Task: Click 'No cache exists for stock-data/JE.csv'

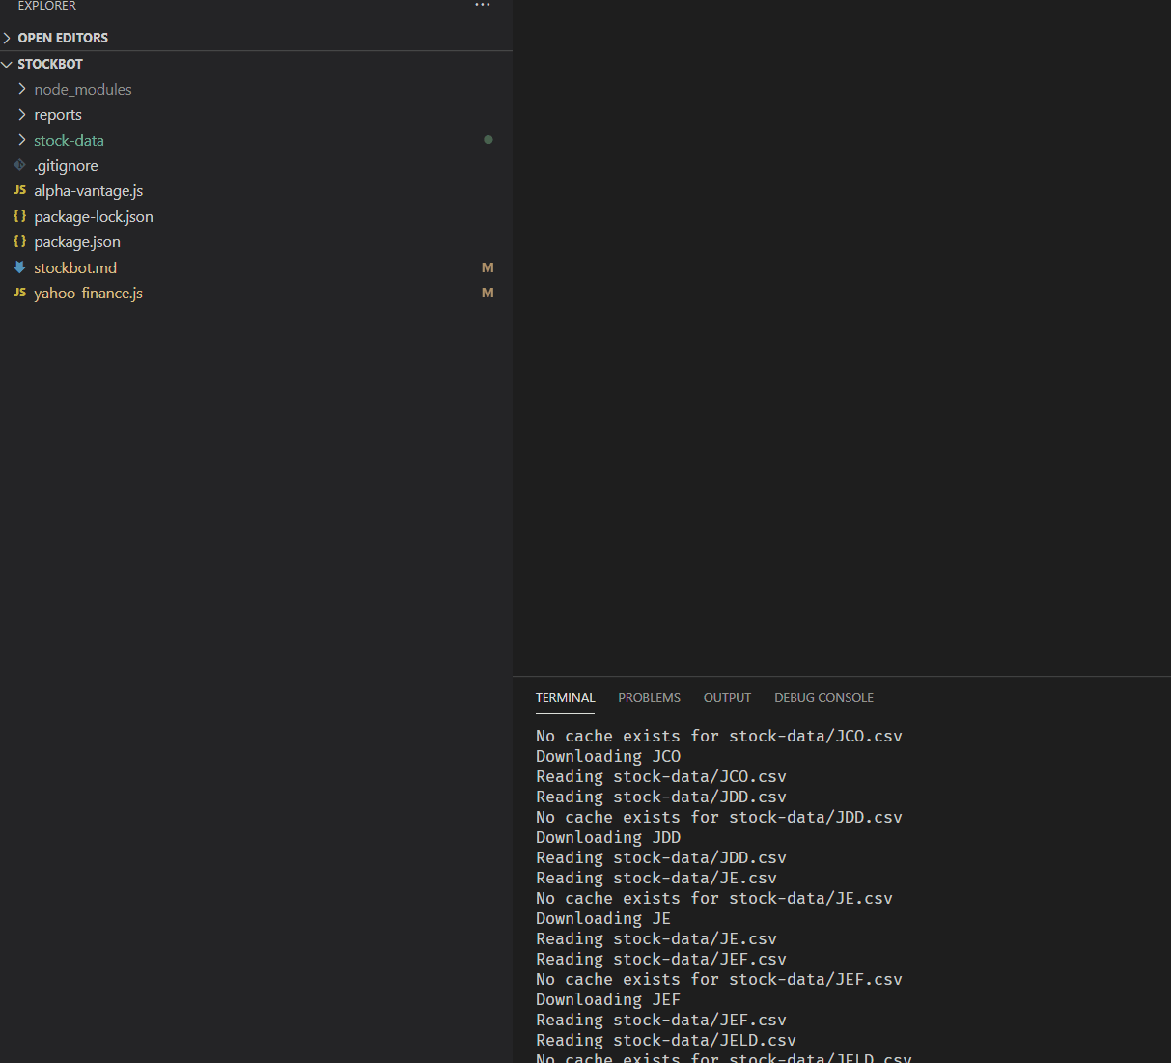Action: [x=714, y=898]
